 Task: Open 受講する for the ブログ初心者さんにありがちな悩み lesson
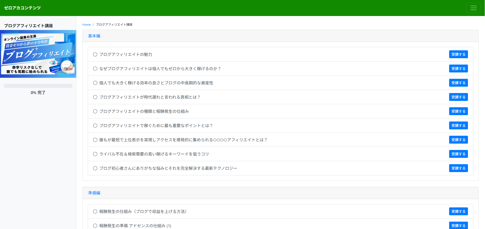point(458,168)
